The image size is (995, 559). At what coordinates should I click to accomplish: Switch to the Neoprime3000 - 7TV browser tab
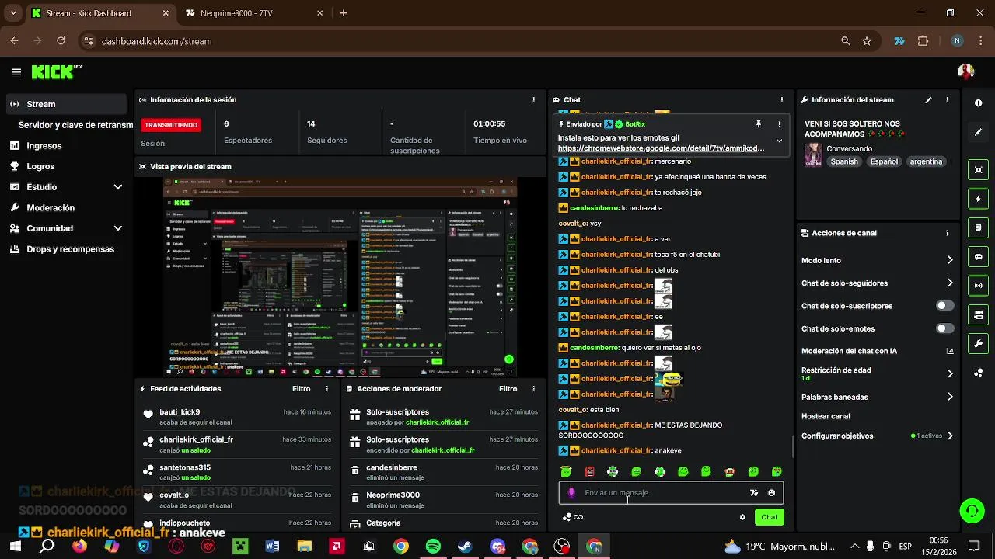pyautogui.click(x=253, y=13)
